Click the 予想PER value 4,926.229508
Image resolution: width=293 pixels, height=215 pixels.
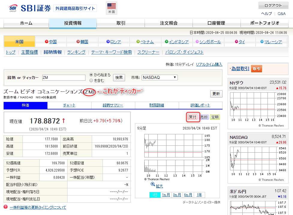tap(55, 170)
